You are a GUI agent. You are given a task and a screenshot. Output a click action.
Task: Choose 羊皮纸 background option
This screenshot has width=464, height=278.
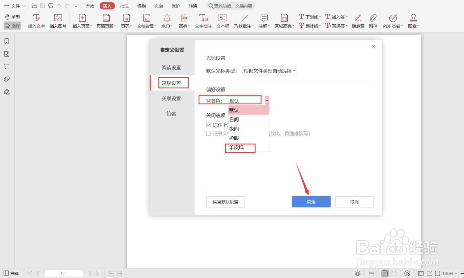[249, 147]
